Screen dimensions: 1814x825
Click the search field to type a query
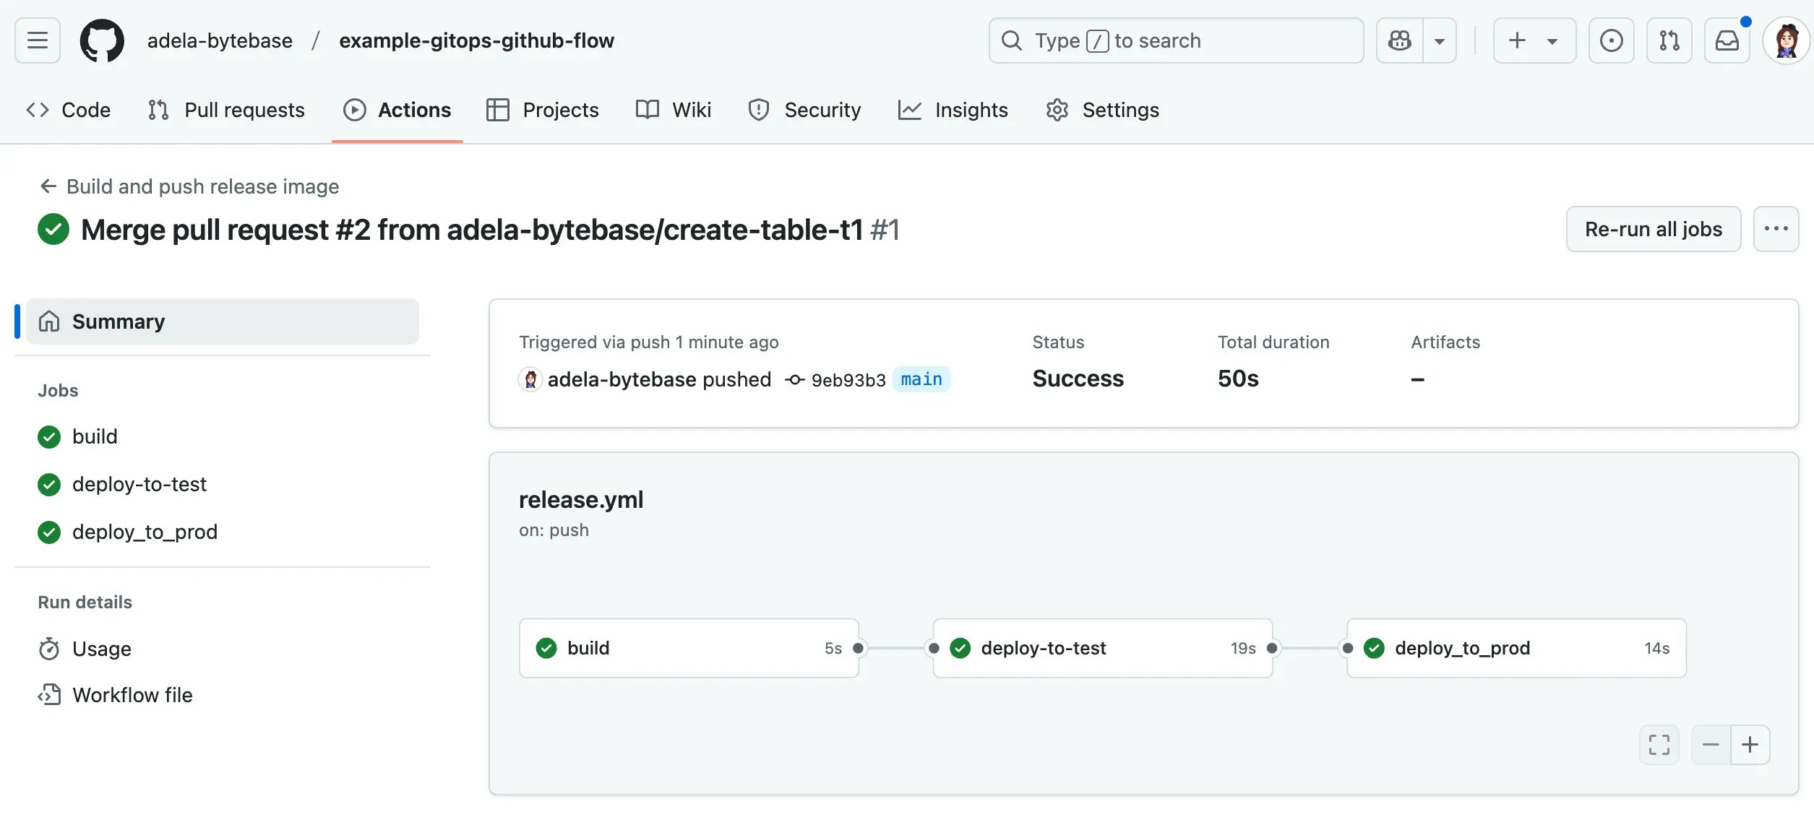1176,40
